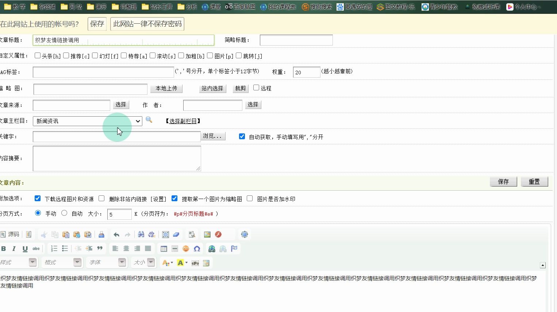Switch editor to source code (源码) view

coord(10,234)
